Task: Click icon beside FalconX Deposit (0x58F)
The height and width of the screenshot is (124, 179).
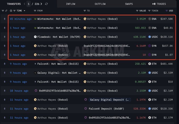Action: [x=86, y=108]
